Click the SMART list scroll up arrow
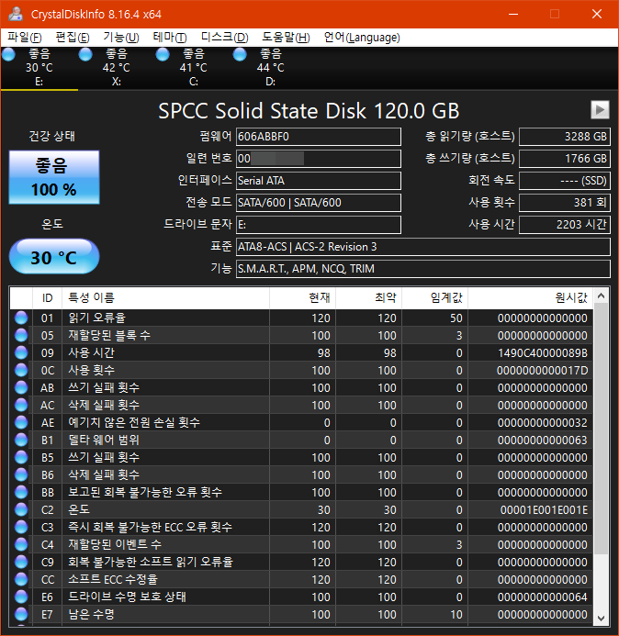 602,296
